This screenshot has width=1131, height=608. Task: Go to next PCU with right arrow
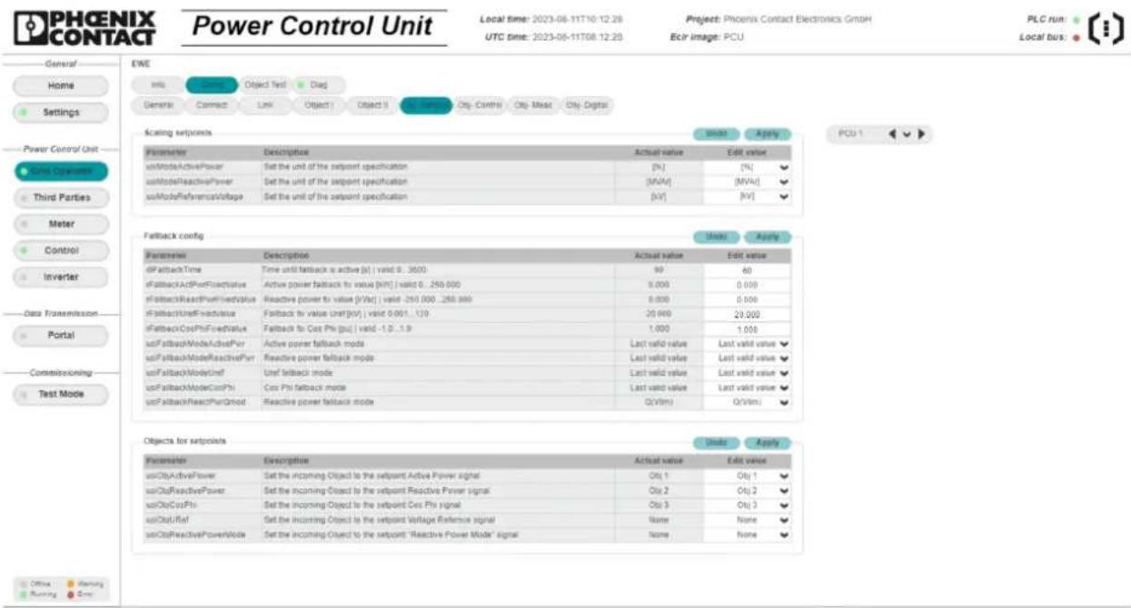tap(921, 133)
